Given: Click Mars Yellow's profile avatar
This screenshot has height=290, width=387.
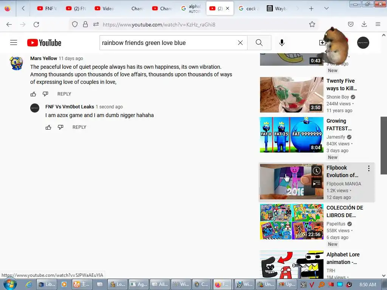Looking at the screenshot, I should pos(16,63).
